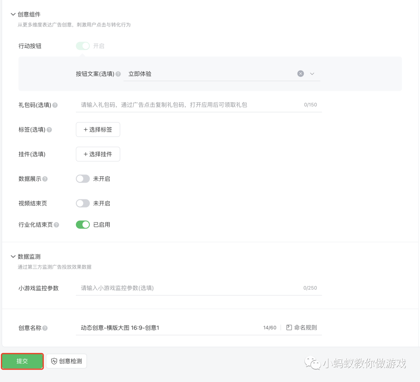Click the 未开启 label beside 视频结束页

coord(101,204)
